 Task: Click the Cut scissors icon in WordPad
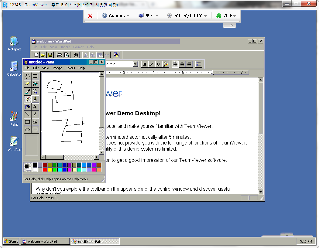coord(86,55)
